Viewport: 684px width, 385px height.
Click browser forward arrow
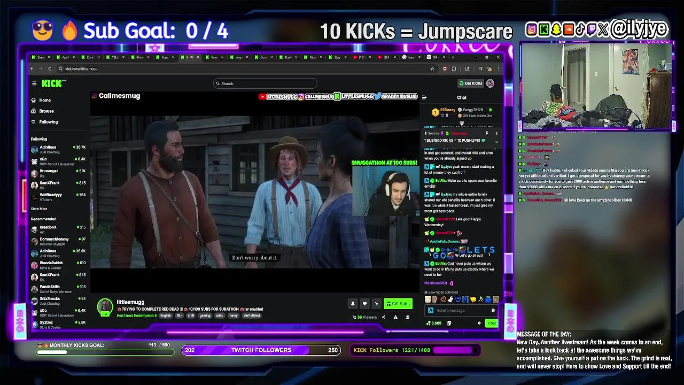click(x=41, y=68)
